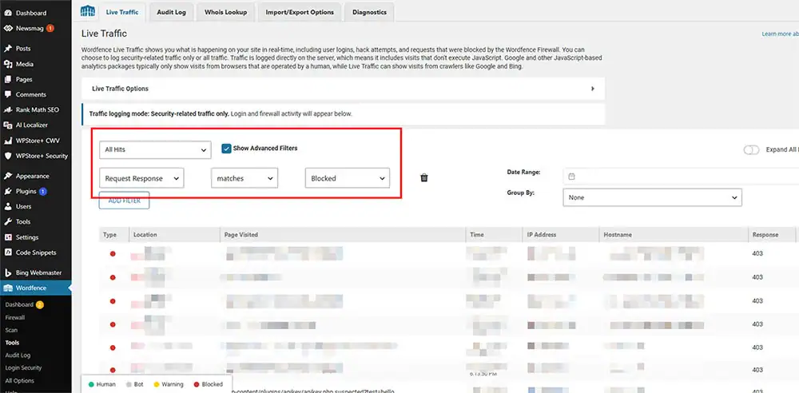
Task: Click the gray Bot legend entry
Action: pyautogui.click(x=134, y=384)
